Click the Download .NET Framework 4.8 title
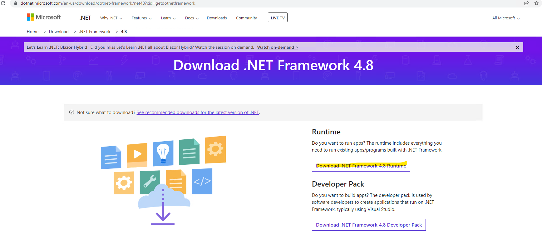 [x=273, y=65]
